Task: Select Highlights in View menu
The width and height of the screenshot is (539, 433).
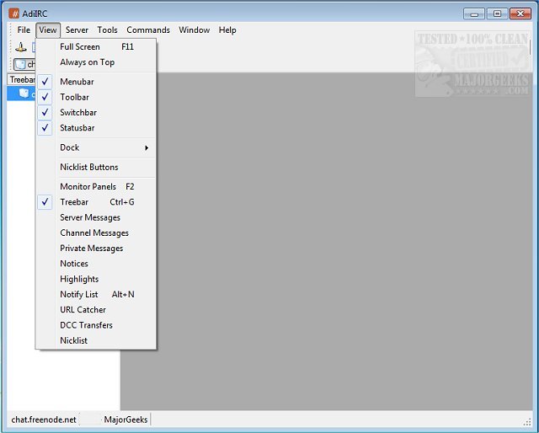Action: (x=96, y=279)
